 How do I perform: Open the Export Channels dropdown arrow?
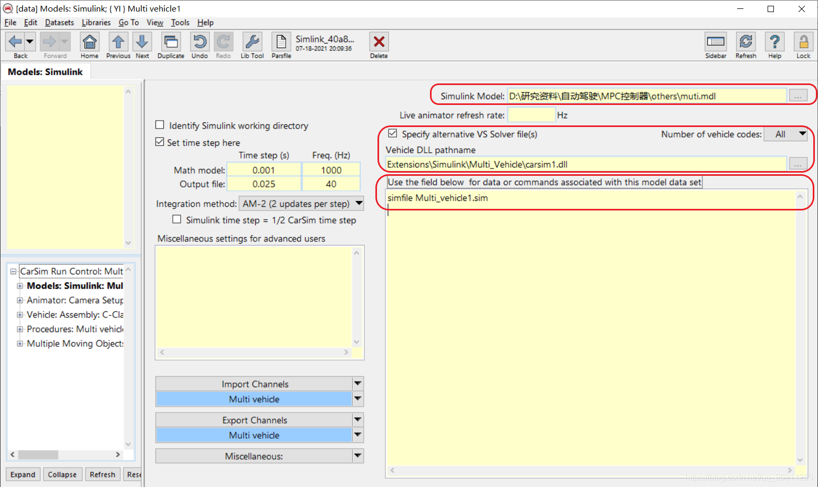tap(358, 420)
